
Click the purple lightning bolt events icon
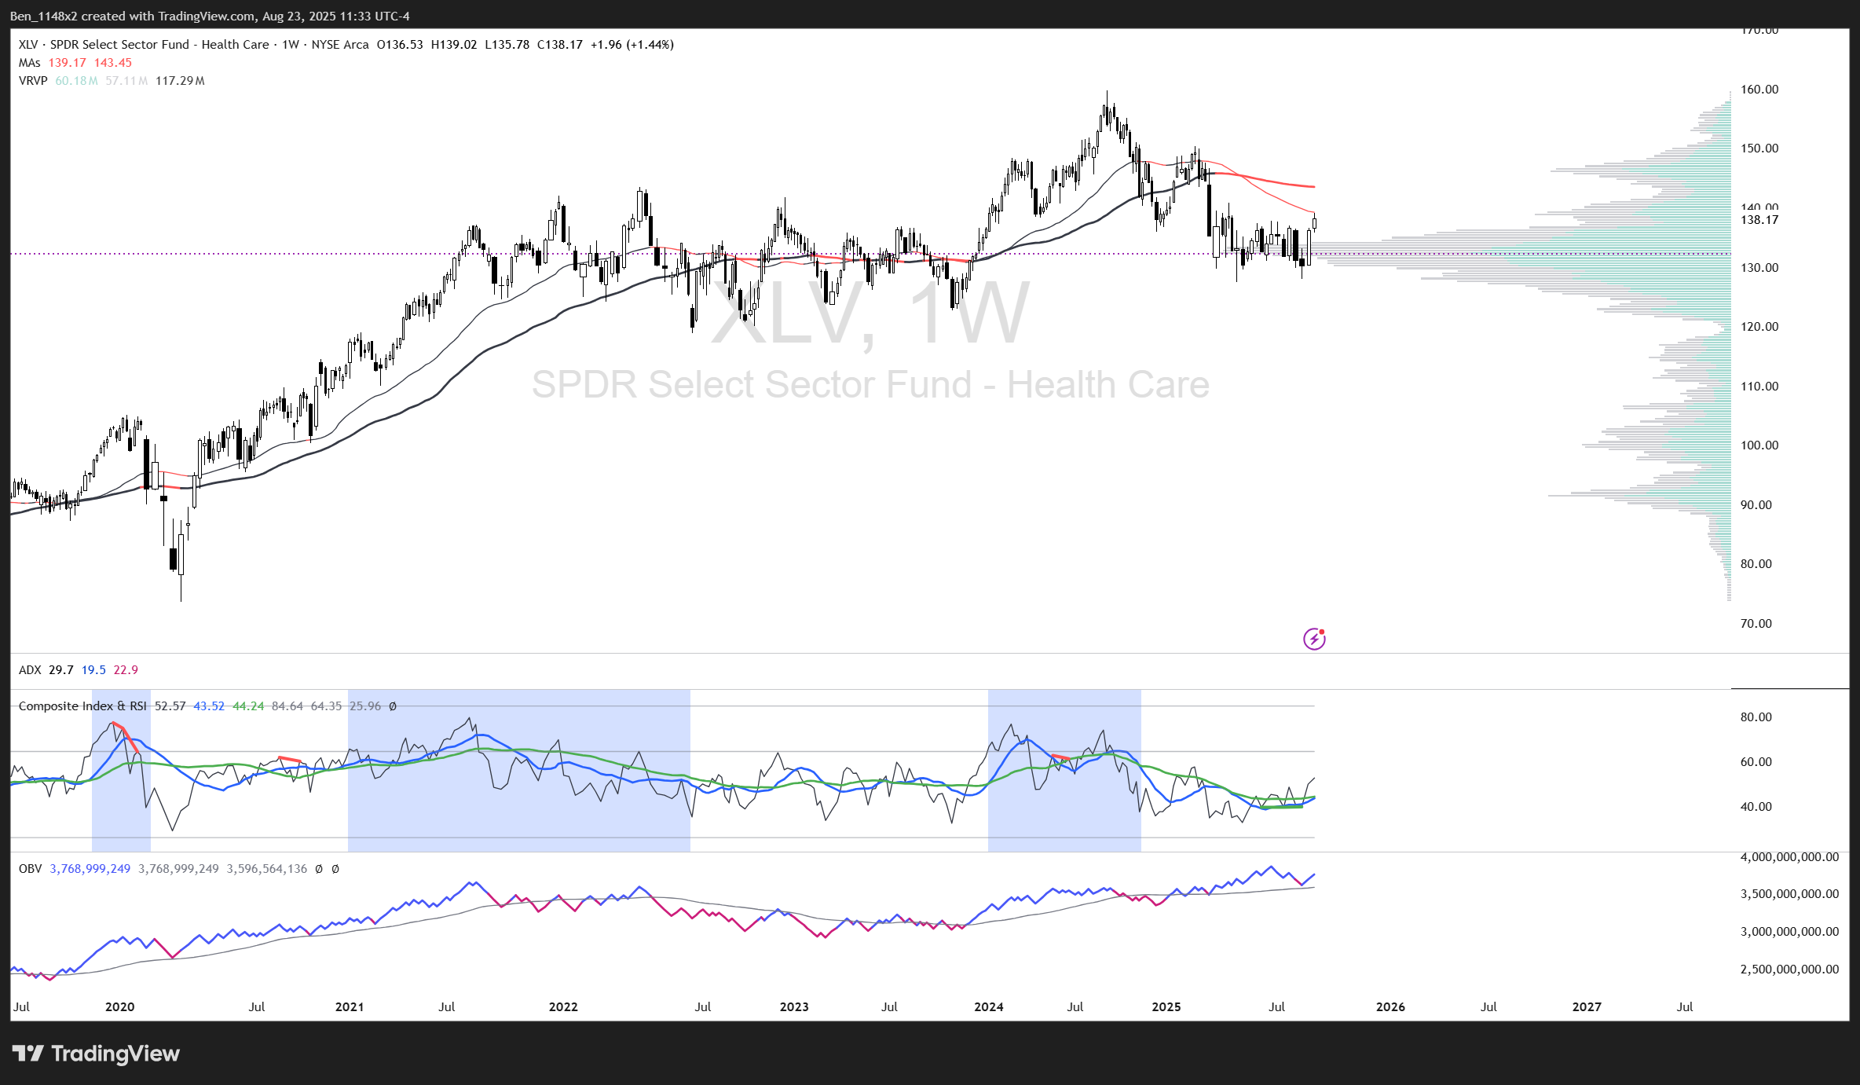pos(1314,639)
